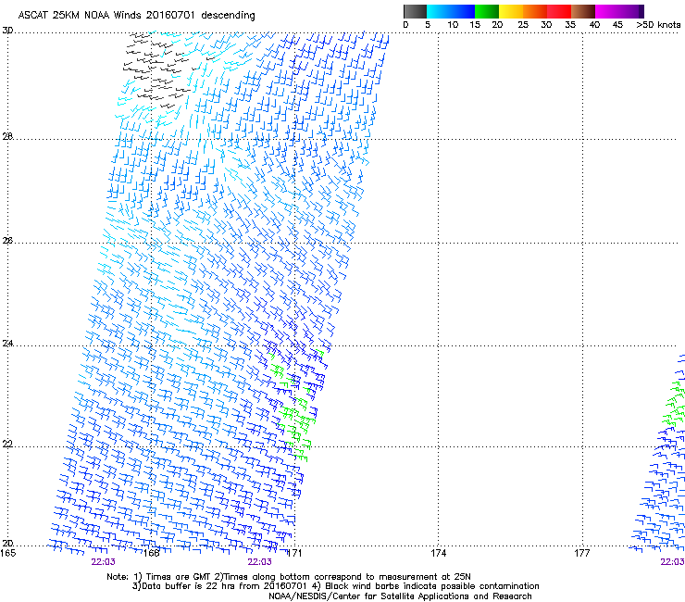Image resolution: width=685 pixels, height=602 pixels.
Task: Click the latitude axis label 22
Action: [x=7, y=445]
